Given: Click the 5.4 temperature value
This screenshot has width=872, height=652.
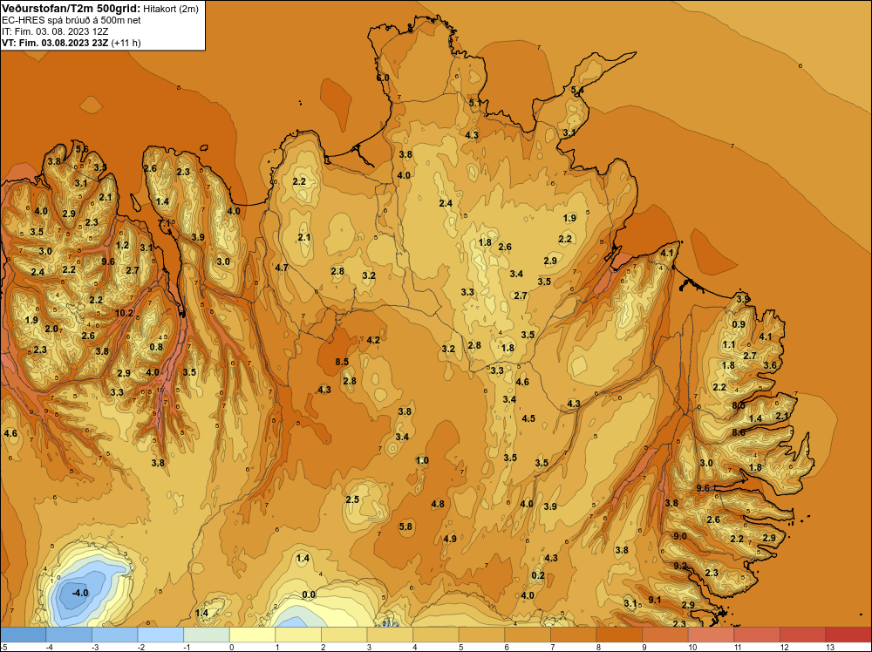Looking at the screenshot, I should coord(577,90).
